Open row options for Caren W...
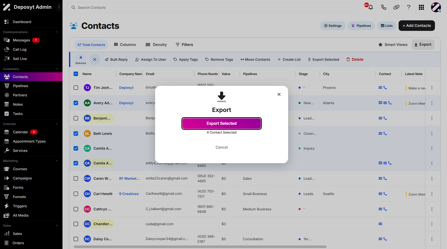Screen dimensions: 447x249 point(432,178)
